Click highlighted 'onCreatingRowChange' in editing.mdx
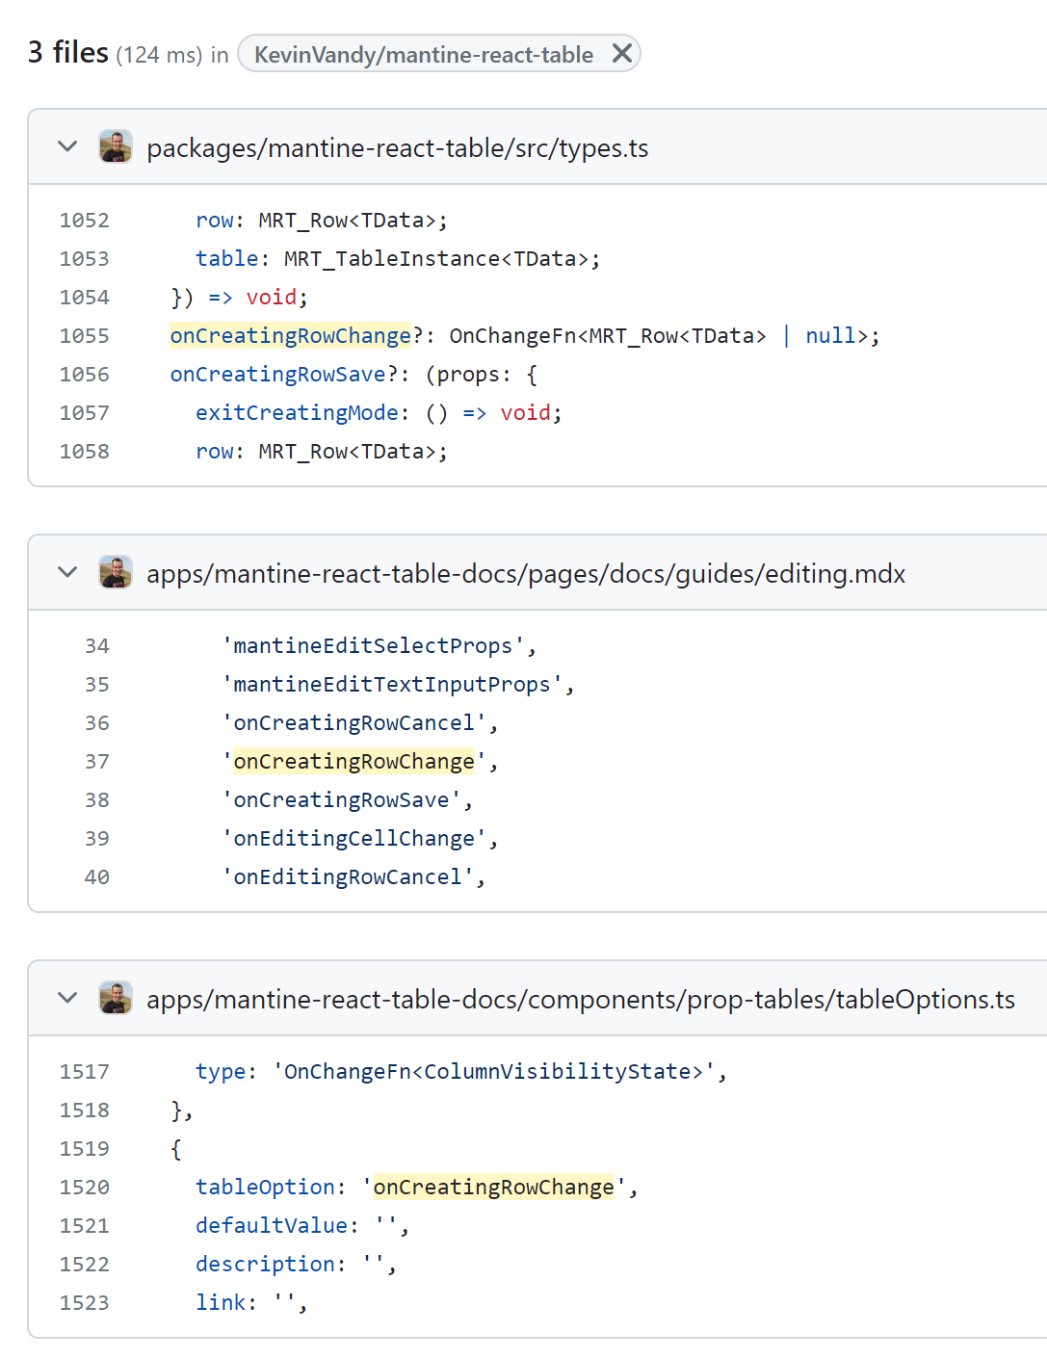 pyautogui.click(x=354, y=761)
